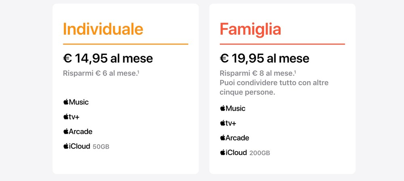Click the iCloud 200GB logo in Famiglia plan

[234, 153]
